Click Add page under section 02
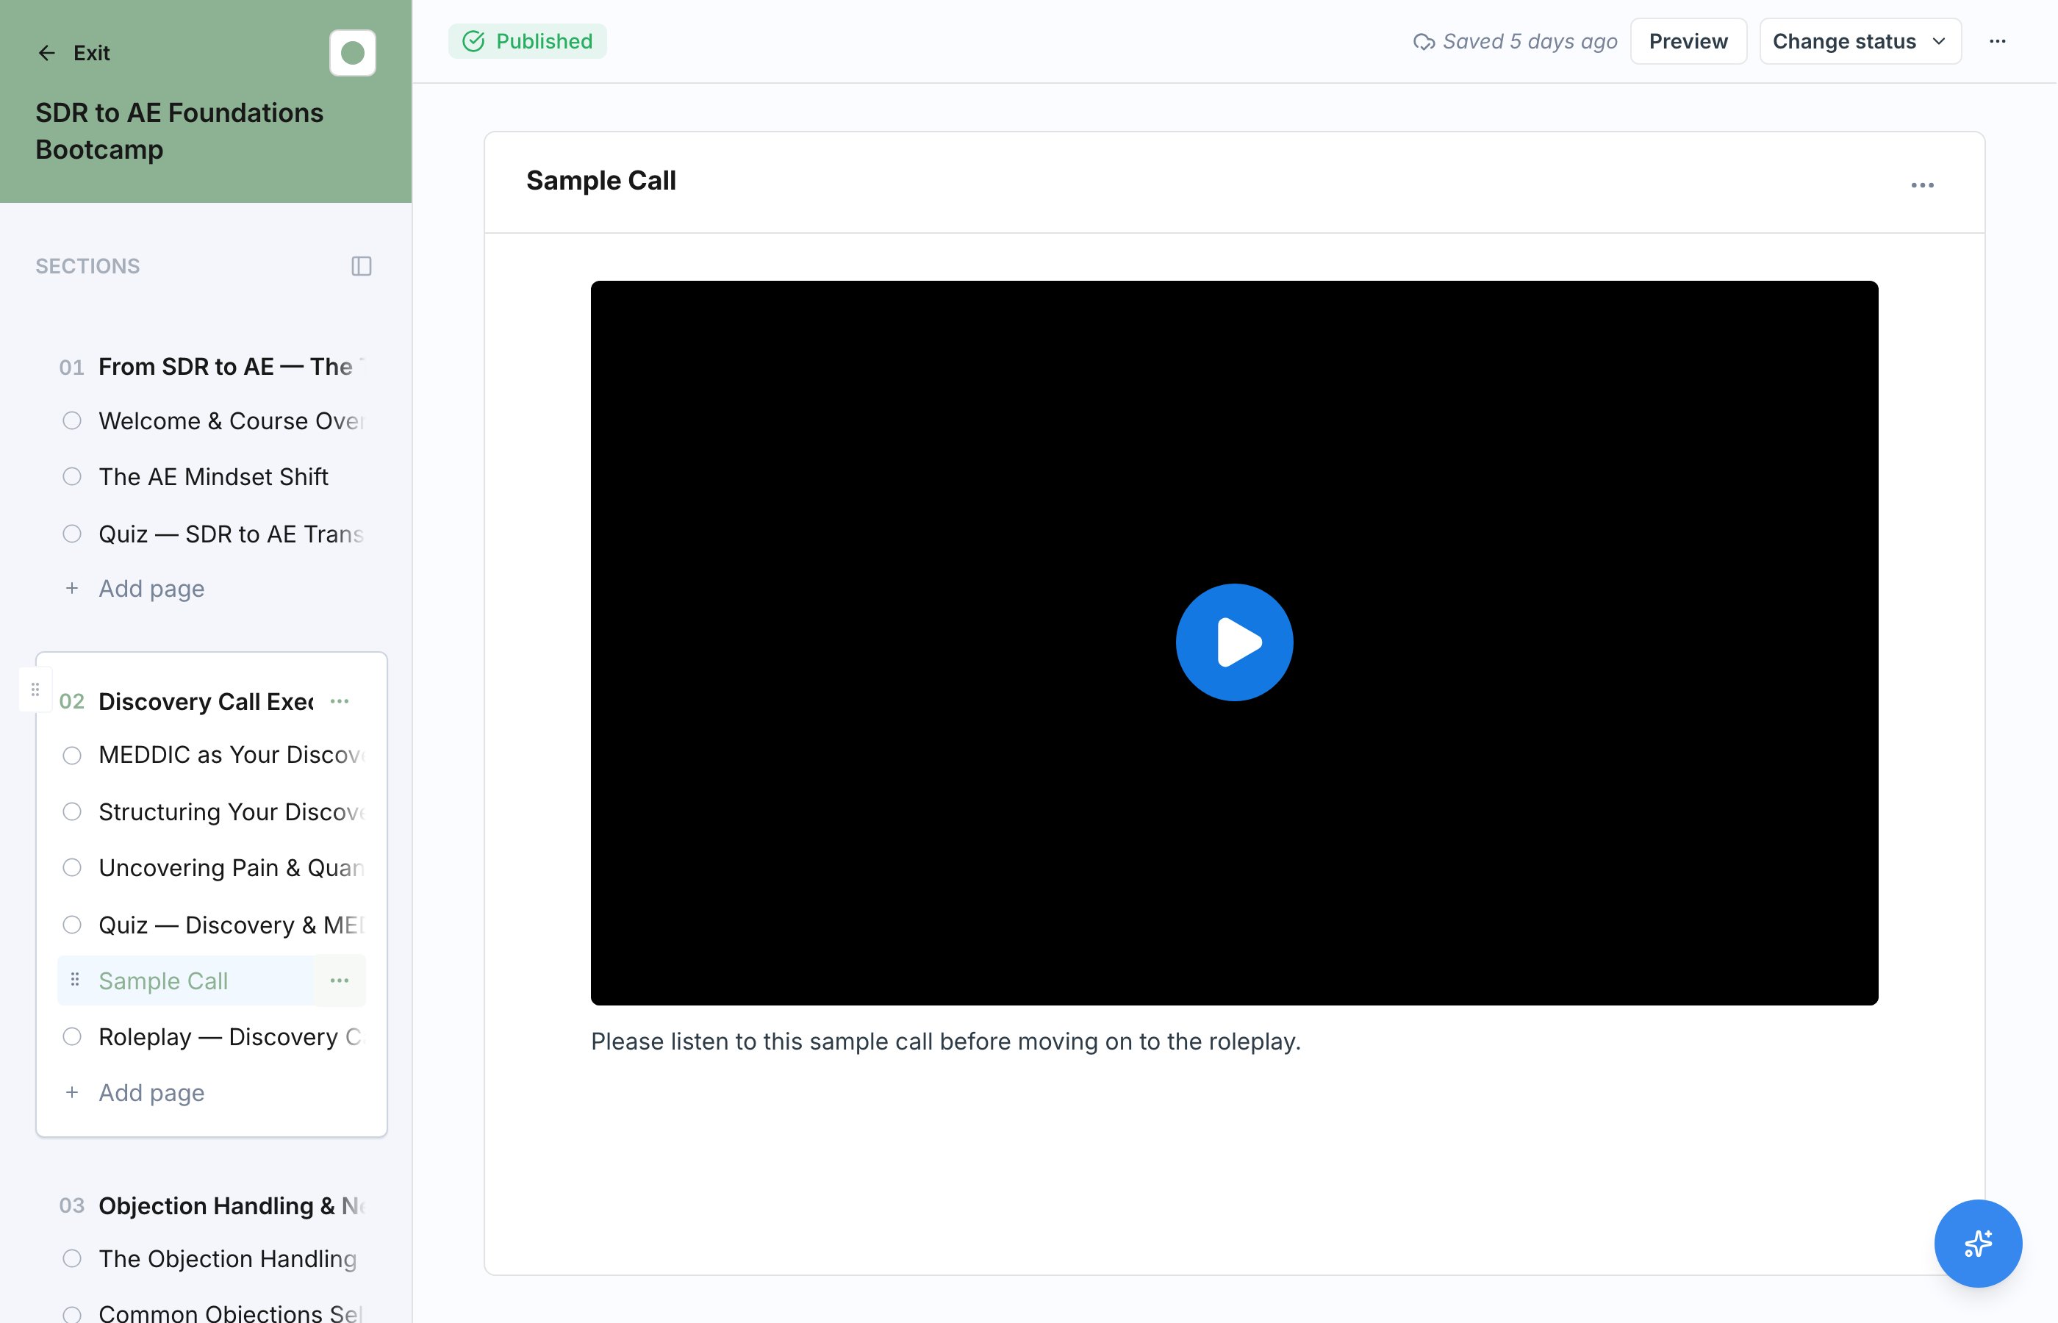Image resolution: width=2058 pixels, height=1323 pixels. tap(151, 1093)
